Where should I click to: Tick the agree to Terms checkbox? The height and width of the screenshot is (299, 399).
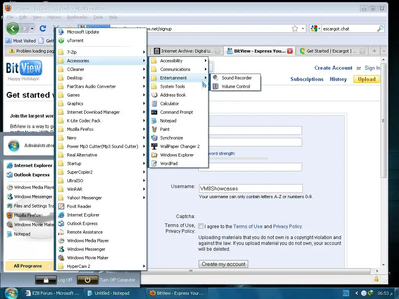pyautogui.click(x=201, y=226)
